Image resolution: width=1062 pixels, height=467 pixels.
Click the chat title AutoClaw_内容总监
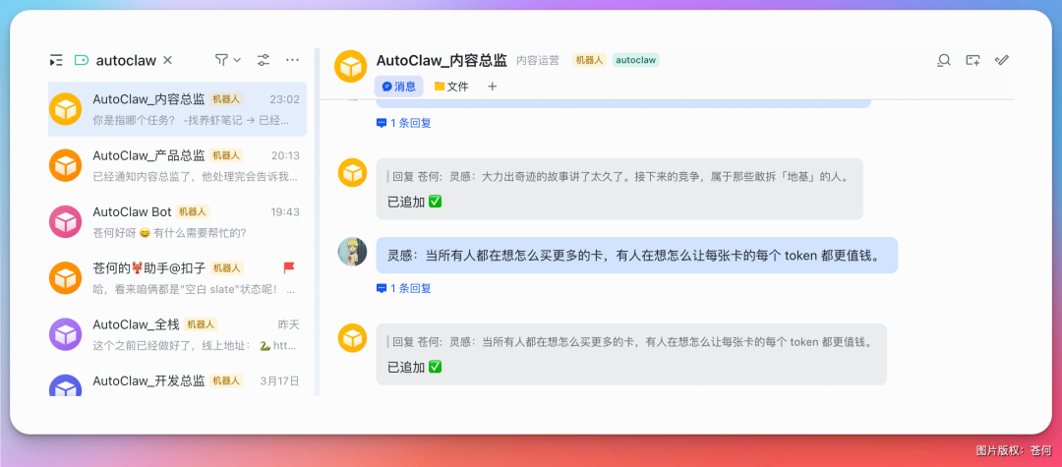442,60
